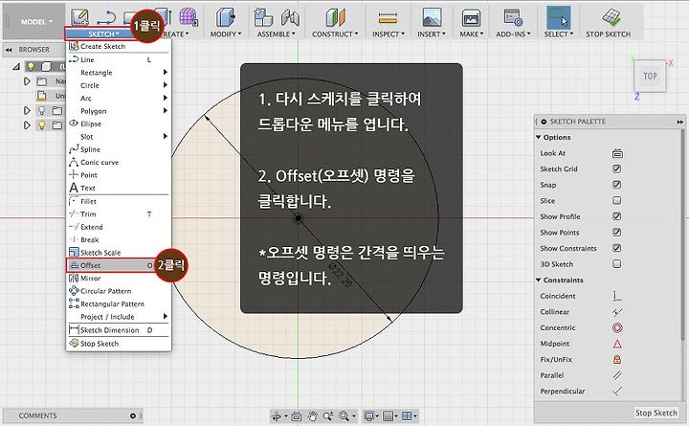
Task: Click the STOP SKETCH toolbar icon
Action: point(611,17)
